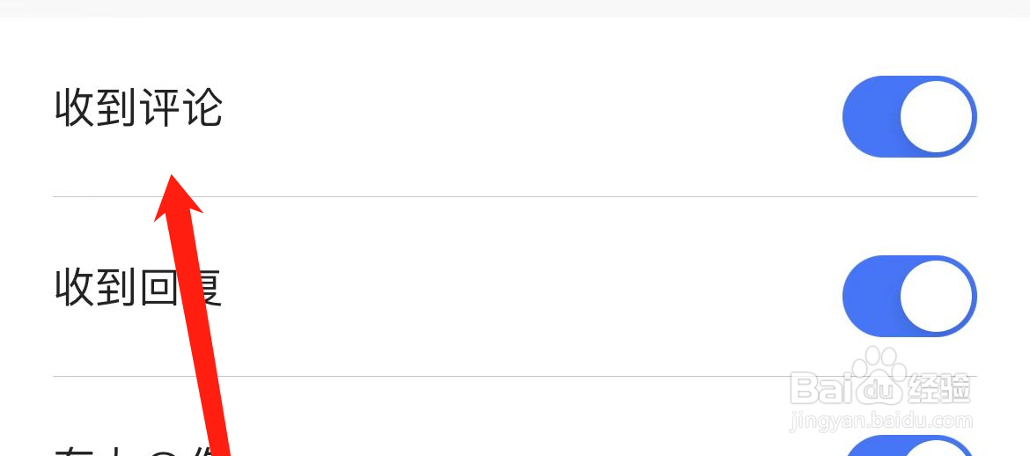Image resolution: width=1030 pixels, height=456 pixels.
Task: Click the 回复 characters in second row
Action: pyautogui.click(x=180, y=289)
